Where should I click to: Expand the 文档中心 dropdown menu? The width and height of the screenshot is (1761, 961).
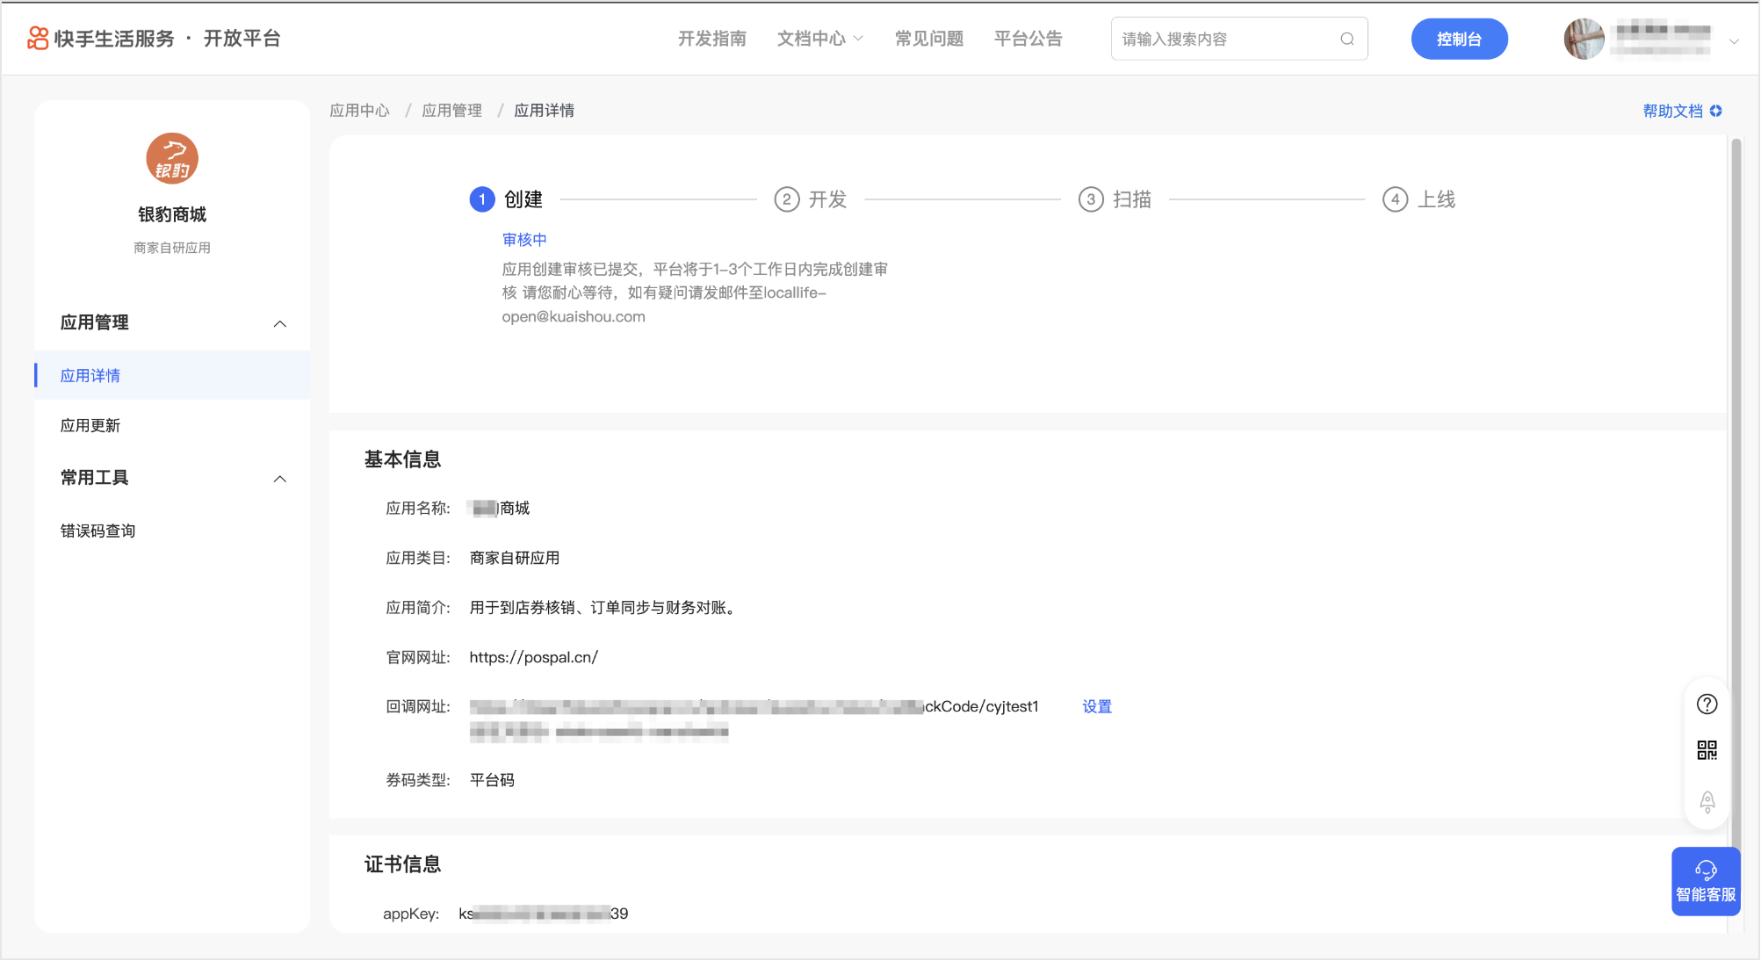pyautogui.click(x=819, y=39)
